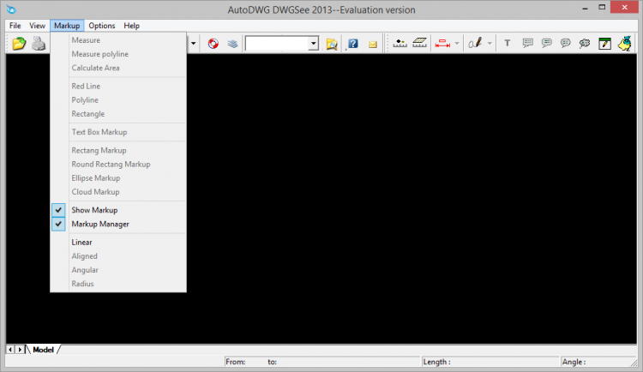Open the File menu
Screen dimensions: 643x372
(x=15, y=26)
